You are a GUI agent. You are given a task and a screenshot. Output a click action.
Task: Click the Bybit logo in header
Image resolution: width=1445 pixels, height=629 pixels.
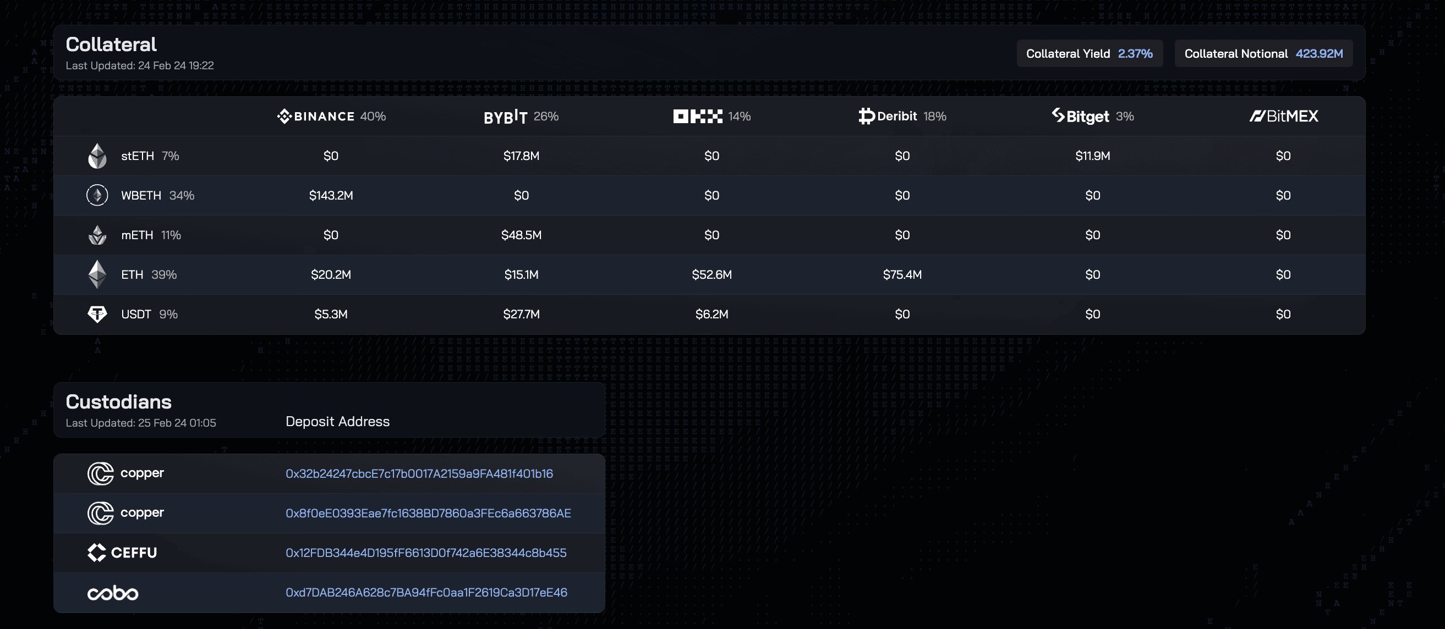505,117
